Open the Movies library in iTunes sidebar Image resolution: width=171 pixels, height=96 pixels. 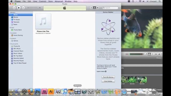pyautogui.click(x=16, y=17)
